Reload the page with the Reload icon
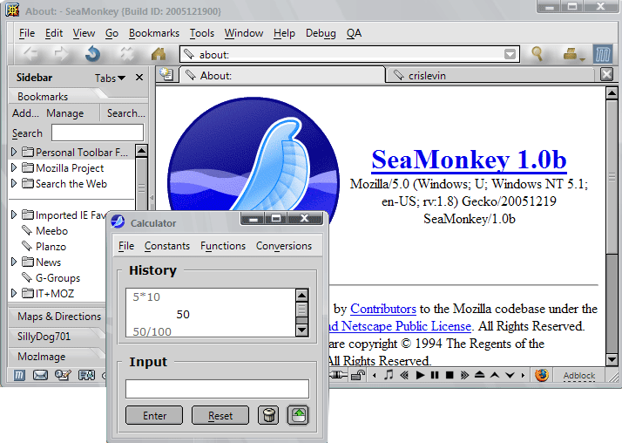 (93, 54)
